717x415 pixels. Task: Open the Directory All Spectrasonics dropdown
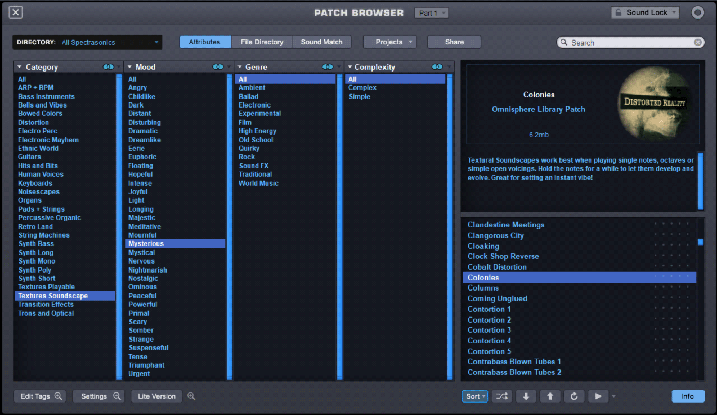coord(87,42)
